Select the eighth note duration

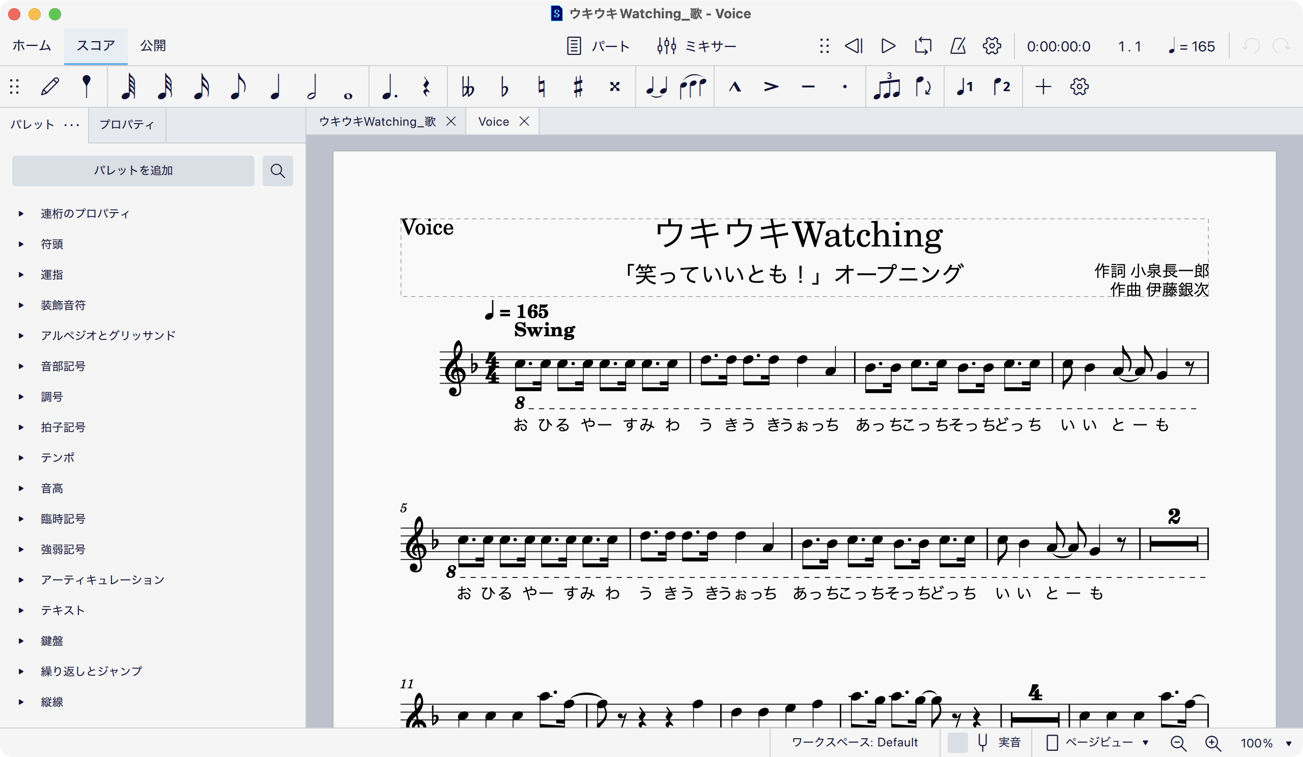point(237,86)
